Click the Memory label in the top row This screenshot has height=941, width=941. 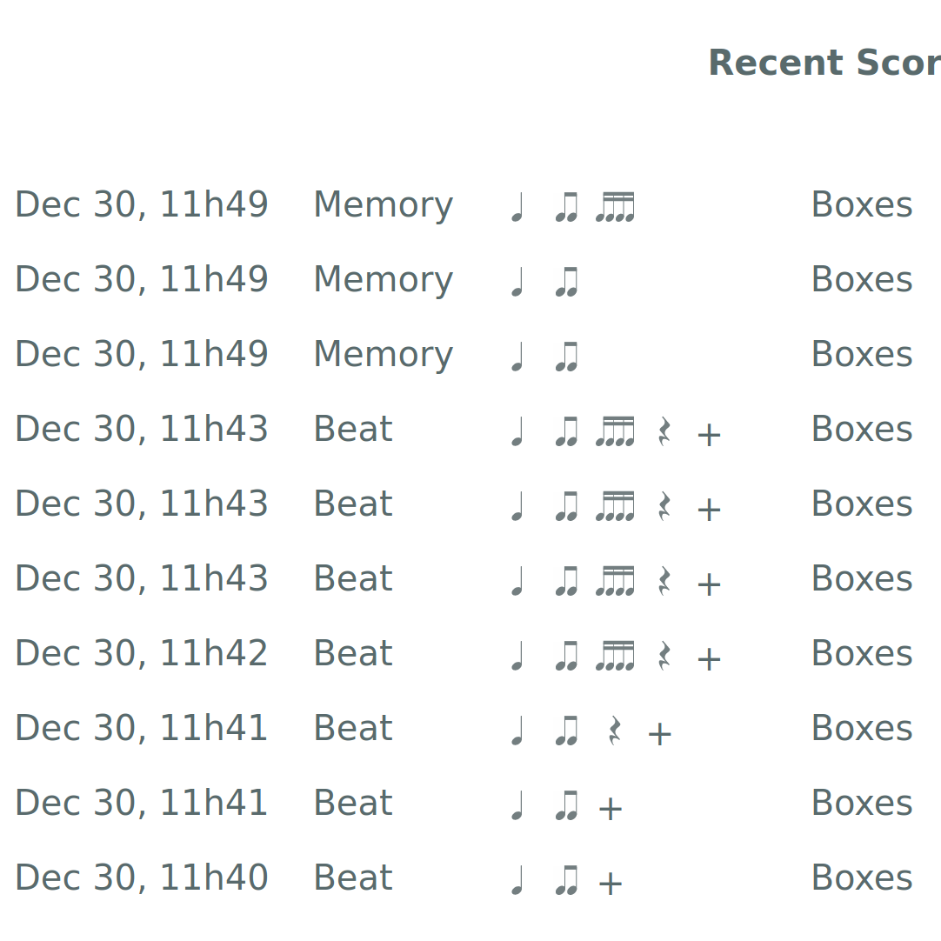point(383,205)
